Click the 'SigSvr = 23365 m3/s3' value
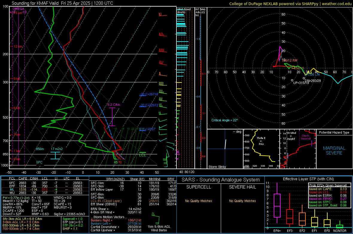The height and width of the screenshot is (234, 353). tap(69, 214)
